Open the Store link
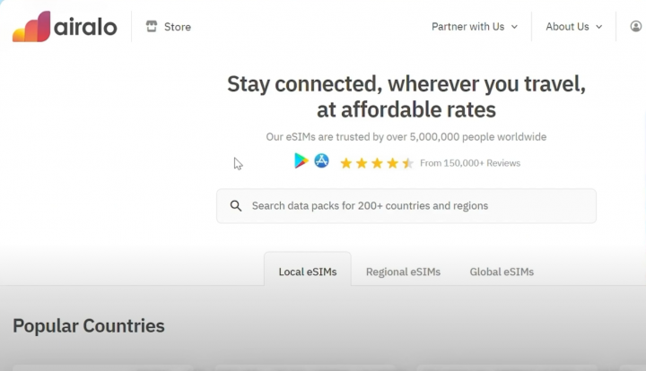The height and width of the screenshot is (371, 646). pyautogui.click(x=178, y=27)
